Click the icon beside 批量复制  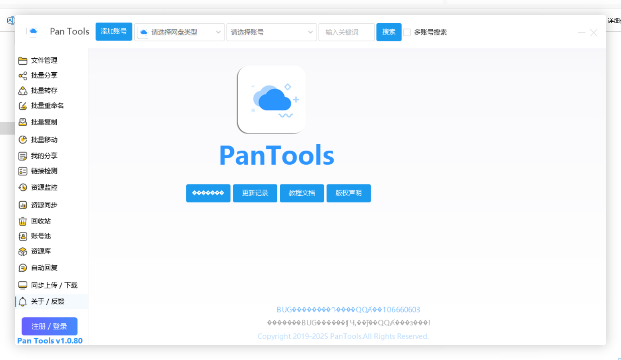[23, 122]
